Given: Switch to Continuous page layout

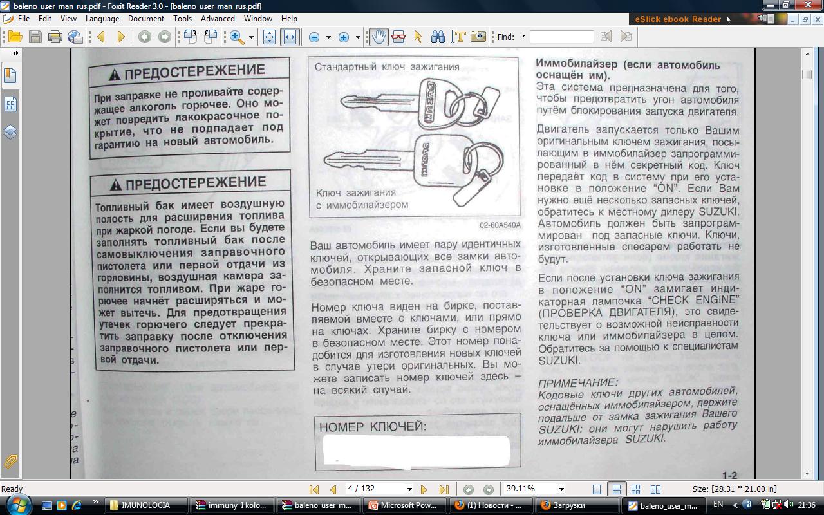Looking at the screenshot, I should [x=616, y=489].
